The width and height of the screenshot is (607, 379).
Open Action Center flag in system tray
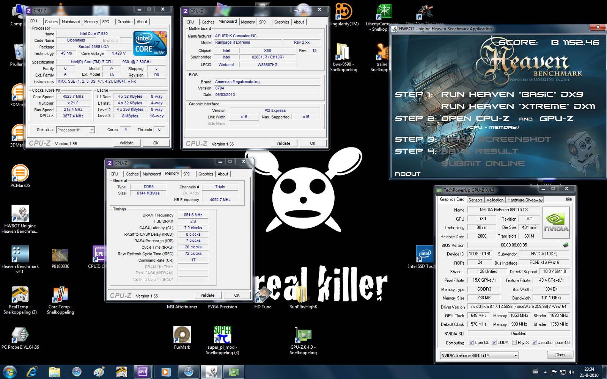pos(554,372)
